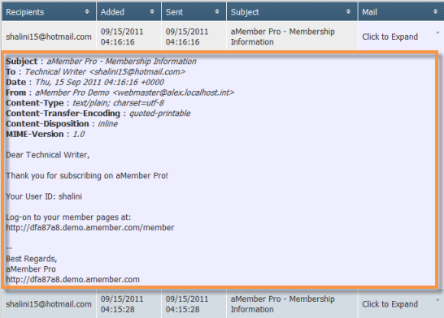Sort by Recipients column sort arrows
The image size is (444, 318).
87,11
